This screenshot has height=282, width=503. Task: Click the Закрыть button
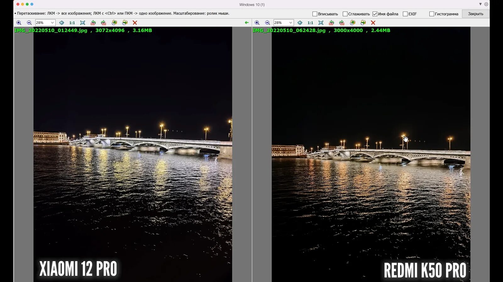pos(476,14)
